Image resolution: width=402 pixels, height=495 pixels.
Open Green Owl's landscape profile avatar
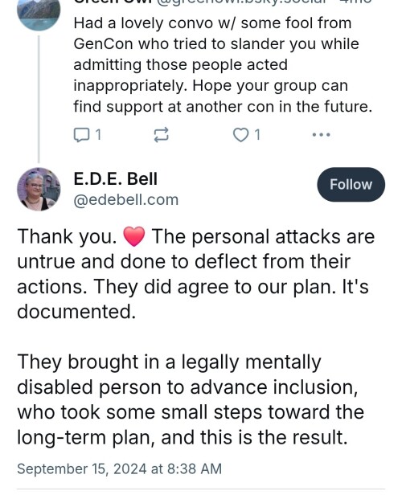pyautogui.click(x=39, y=13)
